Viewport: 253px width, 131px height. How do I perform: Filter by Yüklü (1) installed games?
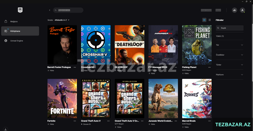click(x=220, y=36)
